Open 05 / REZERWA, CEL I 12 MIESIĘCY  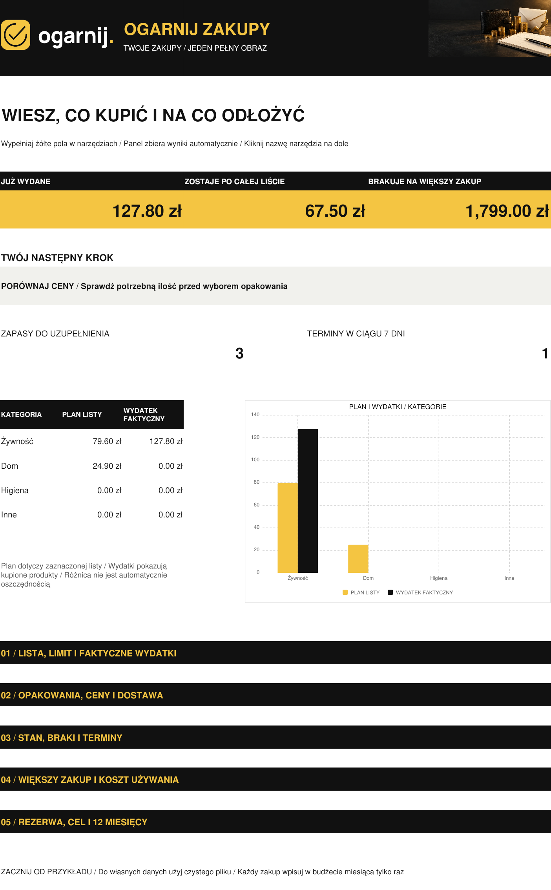coord(275,822)
